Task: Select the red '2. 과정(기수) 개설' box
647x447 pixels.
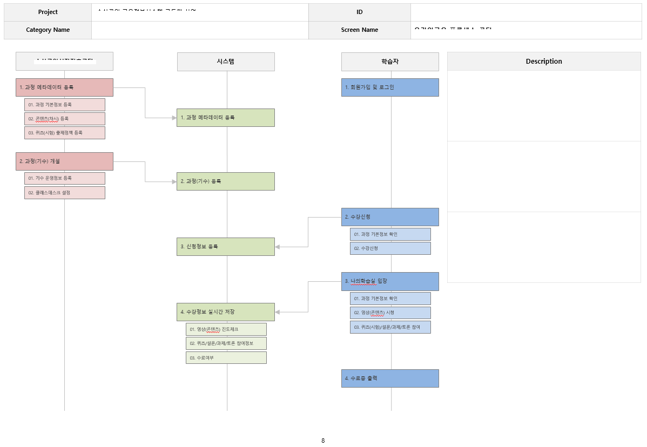Action: pyautogui.click(x=64, y=161)
